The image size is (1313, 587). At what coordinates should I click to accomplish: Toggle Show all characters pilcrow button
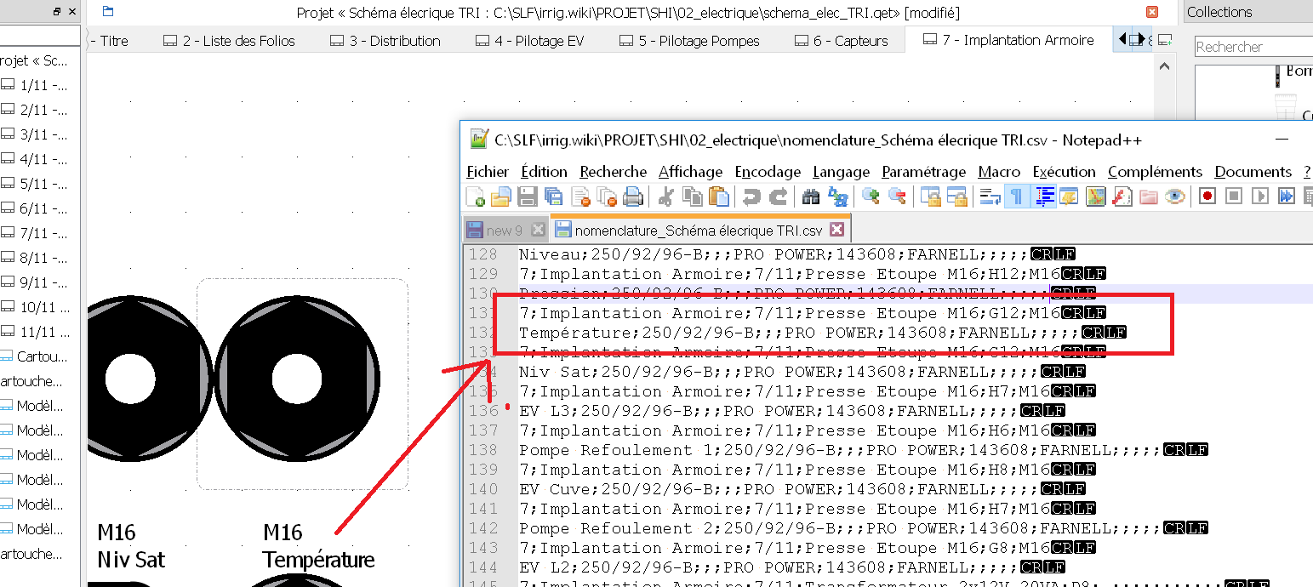pos(1016,197)
